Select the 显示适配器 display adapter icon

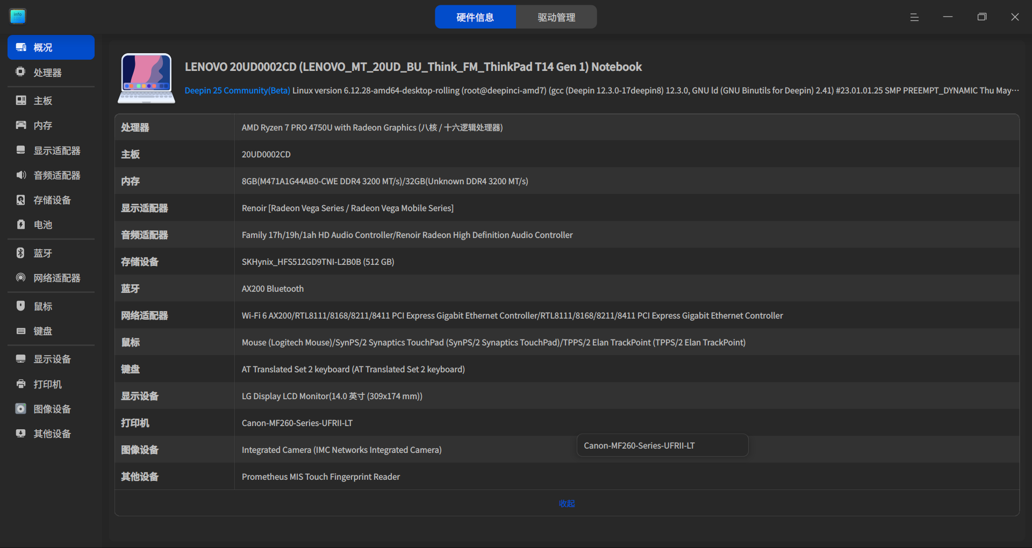point(21,150)
